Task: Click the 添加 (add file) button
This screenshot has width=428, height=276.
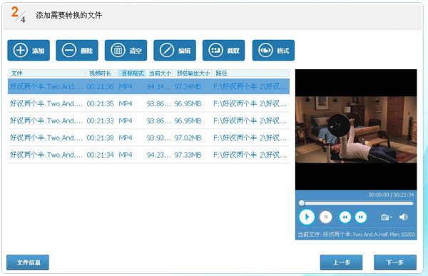Action: (x=29, y=50)
